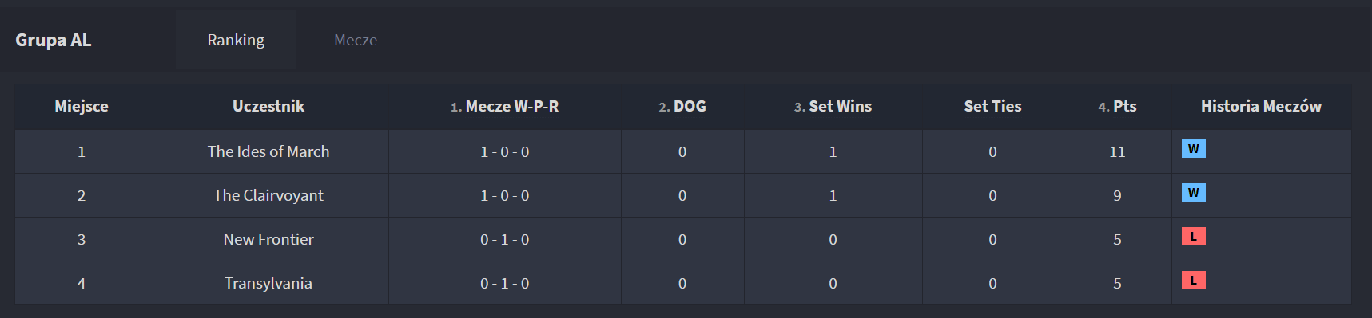Select the Ranking tab
The image size is (1372, 318).
pos(236,40)
